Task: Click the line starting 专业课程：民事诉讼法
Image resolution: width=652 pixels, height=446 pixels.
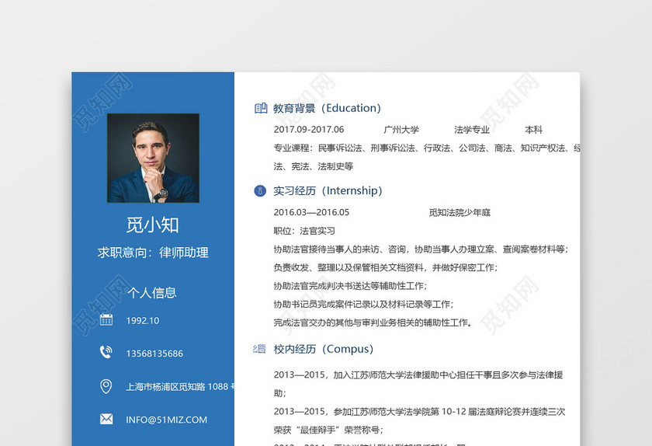Action: tap(427, 148)
